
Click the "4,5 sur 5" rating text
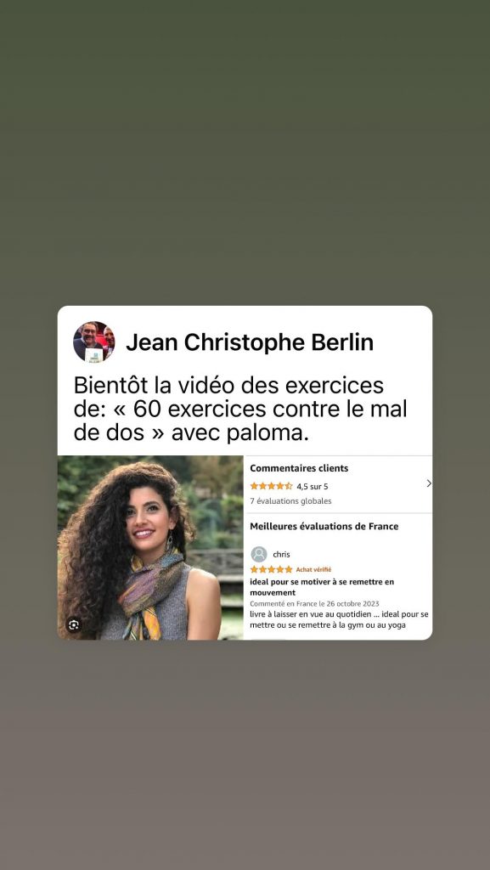tap(312, 487)
